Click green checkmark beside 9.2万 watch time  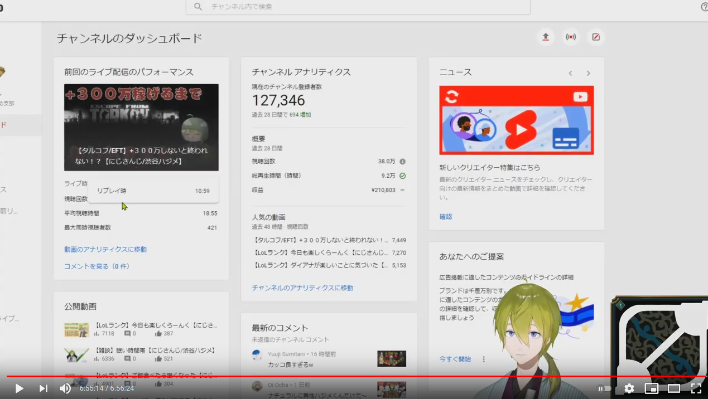[x=402, y=176]
